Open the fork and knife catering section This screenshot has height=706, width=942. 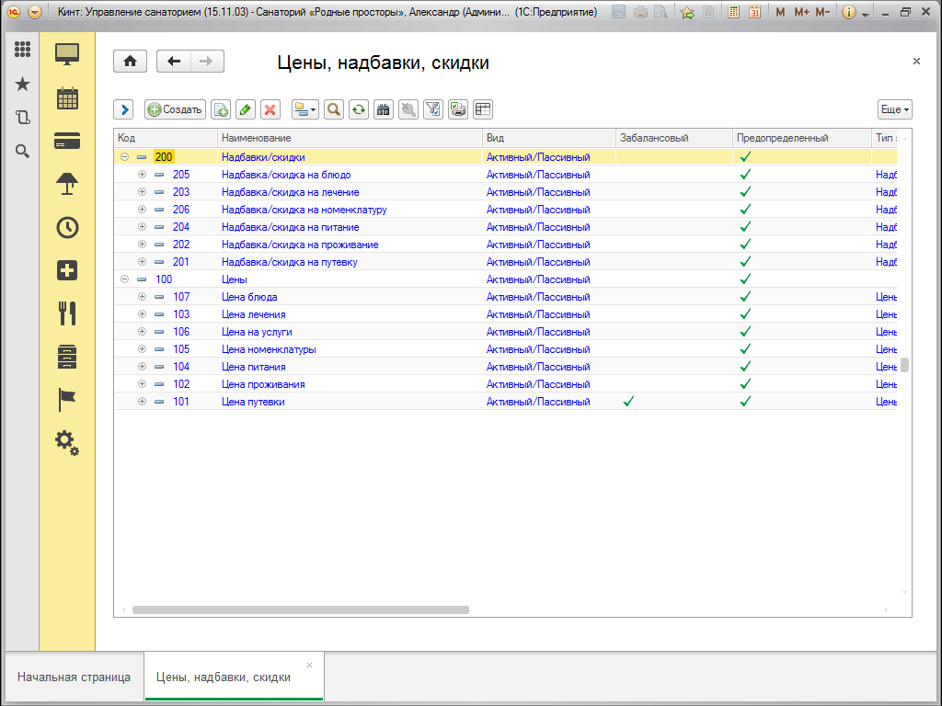click(67, 313)
